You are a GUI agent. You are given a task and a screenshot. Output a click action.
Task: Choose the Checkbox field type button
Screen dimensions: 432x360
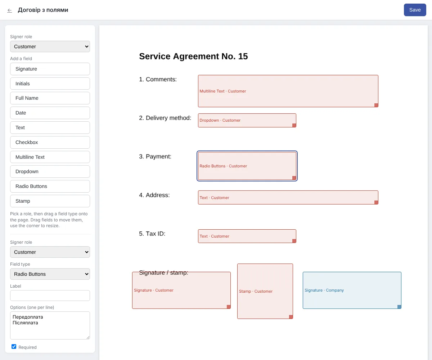50,142
